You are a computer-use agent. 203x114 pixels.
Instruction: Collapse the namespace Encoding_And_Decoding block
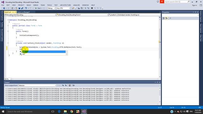coord(8,20)
